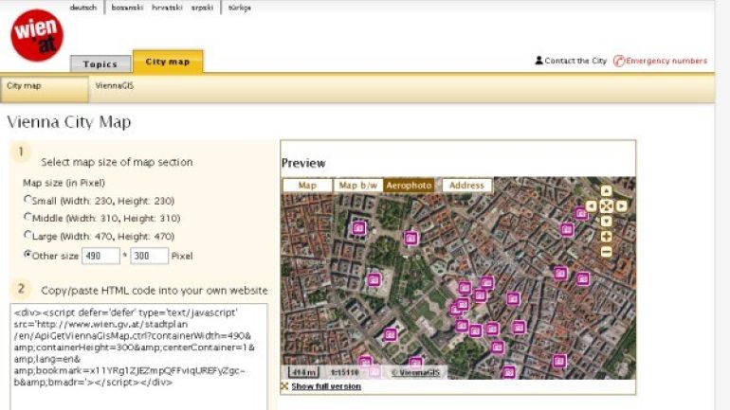
Task: Click inside the HTML code text area
Action: pyautogui.click(x=139, y=357)
